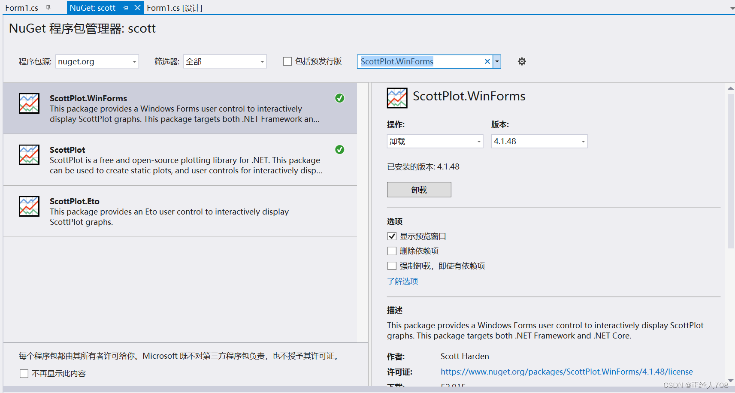Click the details pane scrollbar thumb
Image resolution: width=735 pixels, height=393 pixels.
coord(731,171)
